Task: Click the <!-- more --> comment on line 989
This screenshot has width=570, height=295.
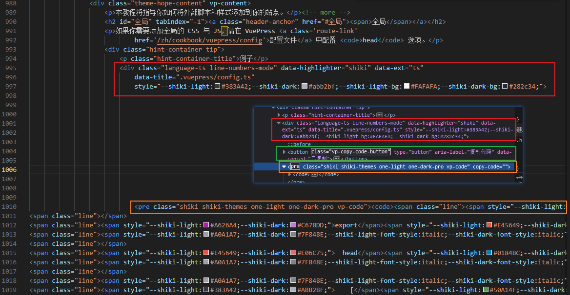Action: coord(326,12)
